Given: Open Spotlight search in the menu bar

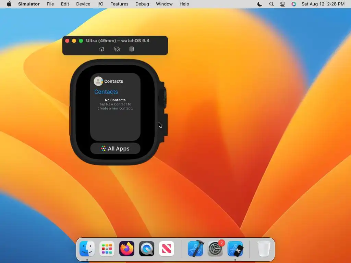Looking at the screenshot, I should pyautogui.click(x=271, y=4).
